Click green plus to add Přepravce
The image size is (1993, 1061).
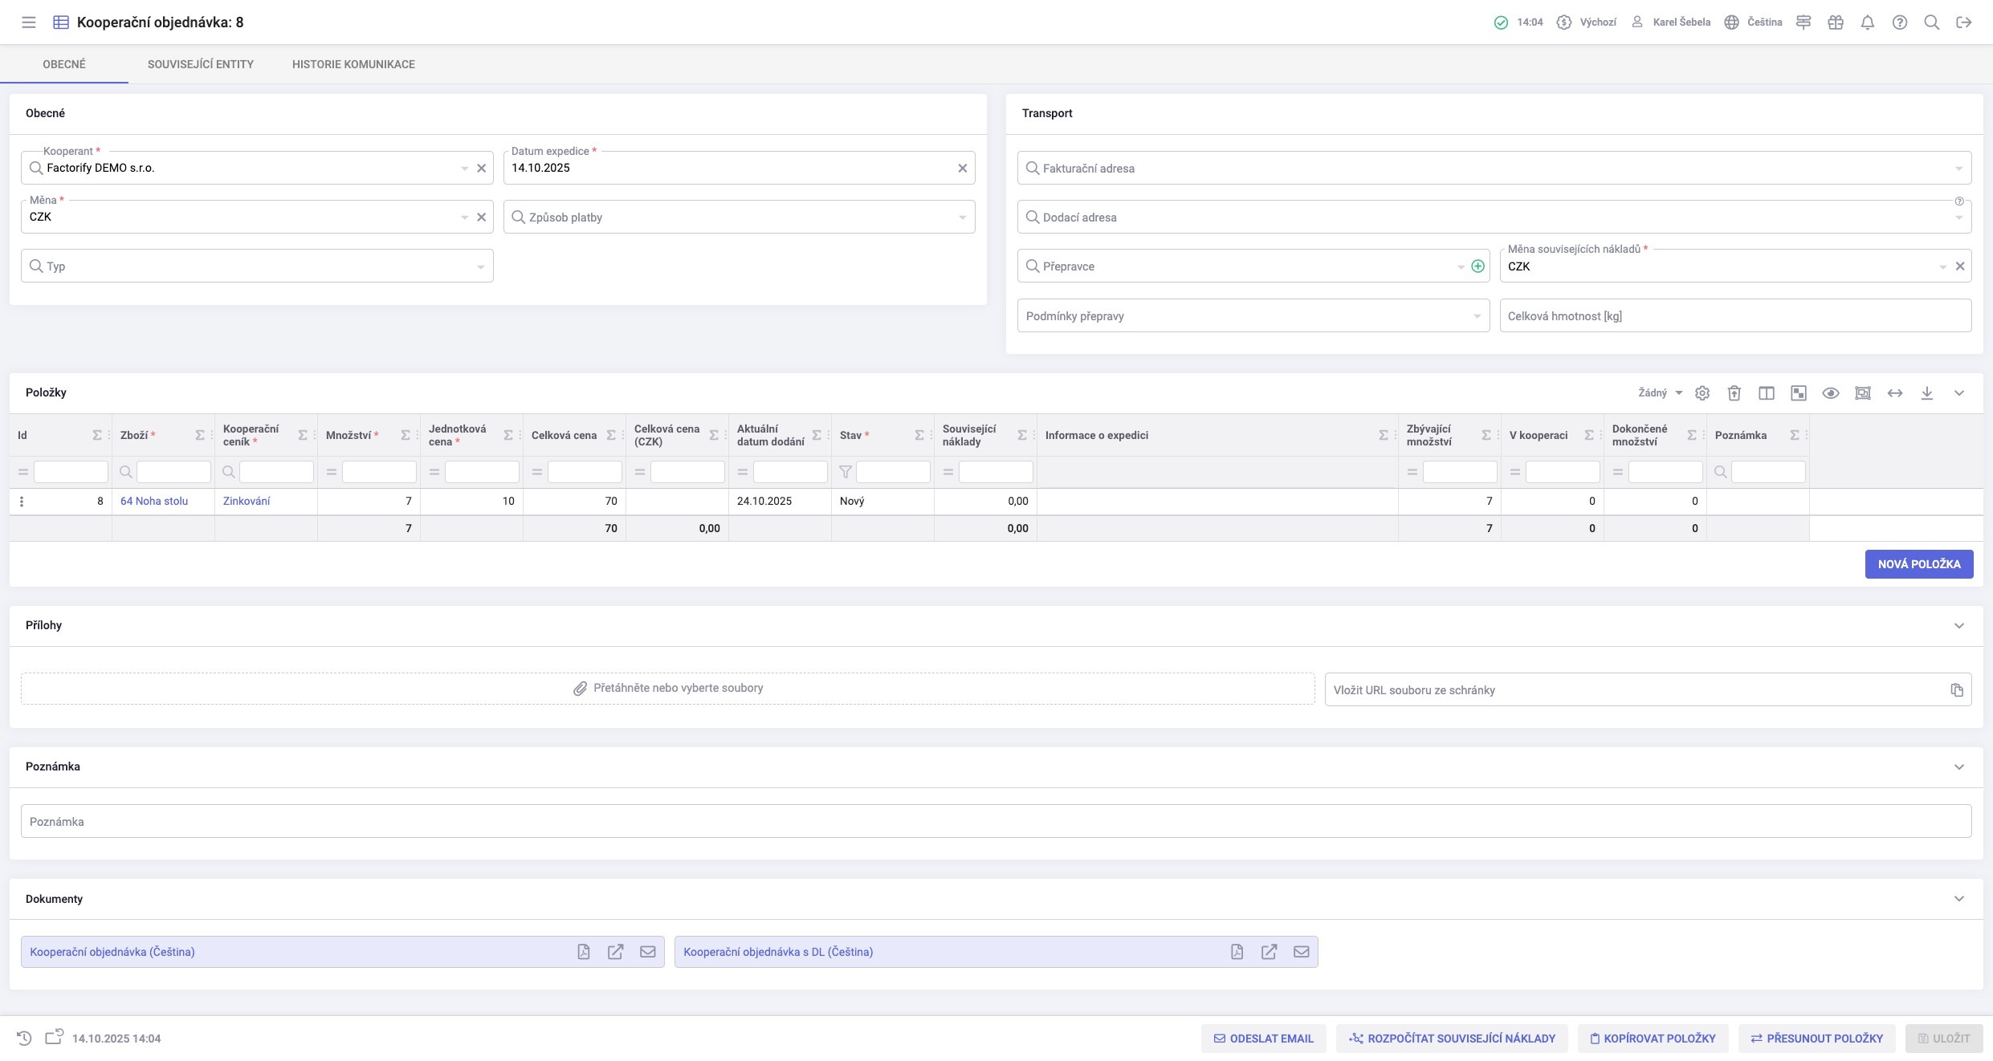pyautogui.click(x=1477, y=266)
